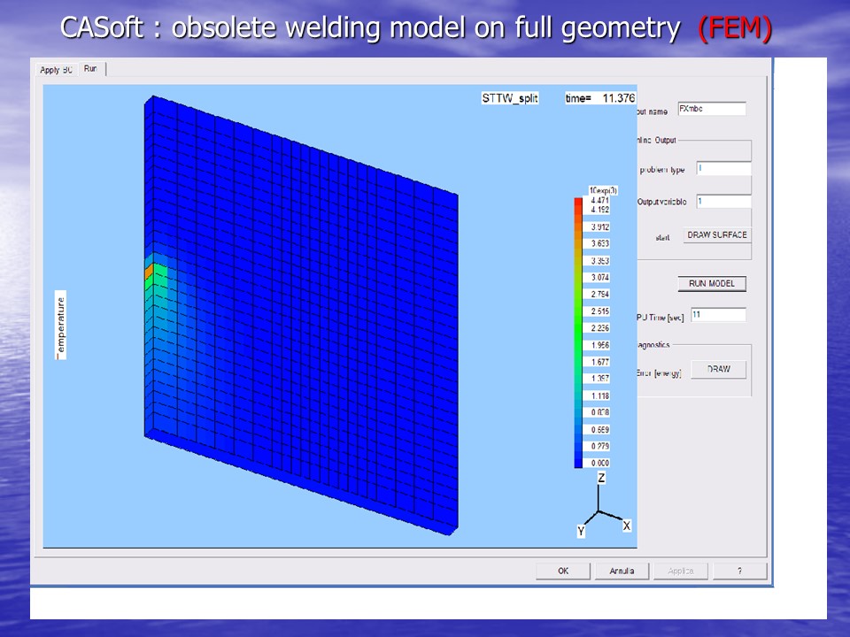Click the Output variable input field
This screenshot has width=850, height=637.
pyautogui.click(x=723, y=202)
